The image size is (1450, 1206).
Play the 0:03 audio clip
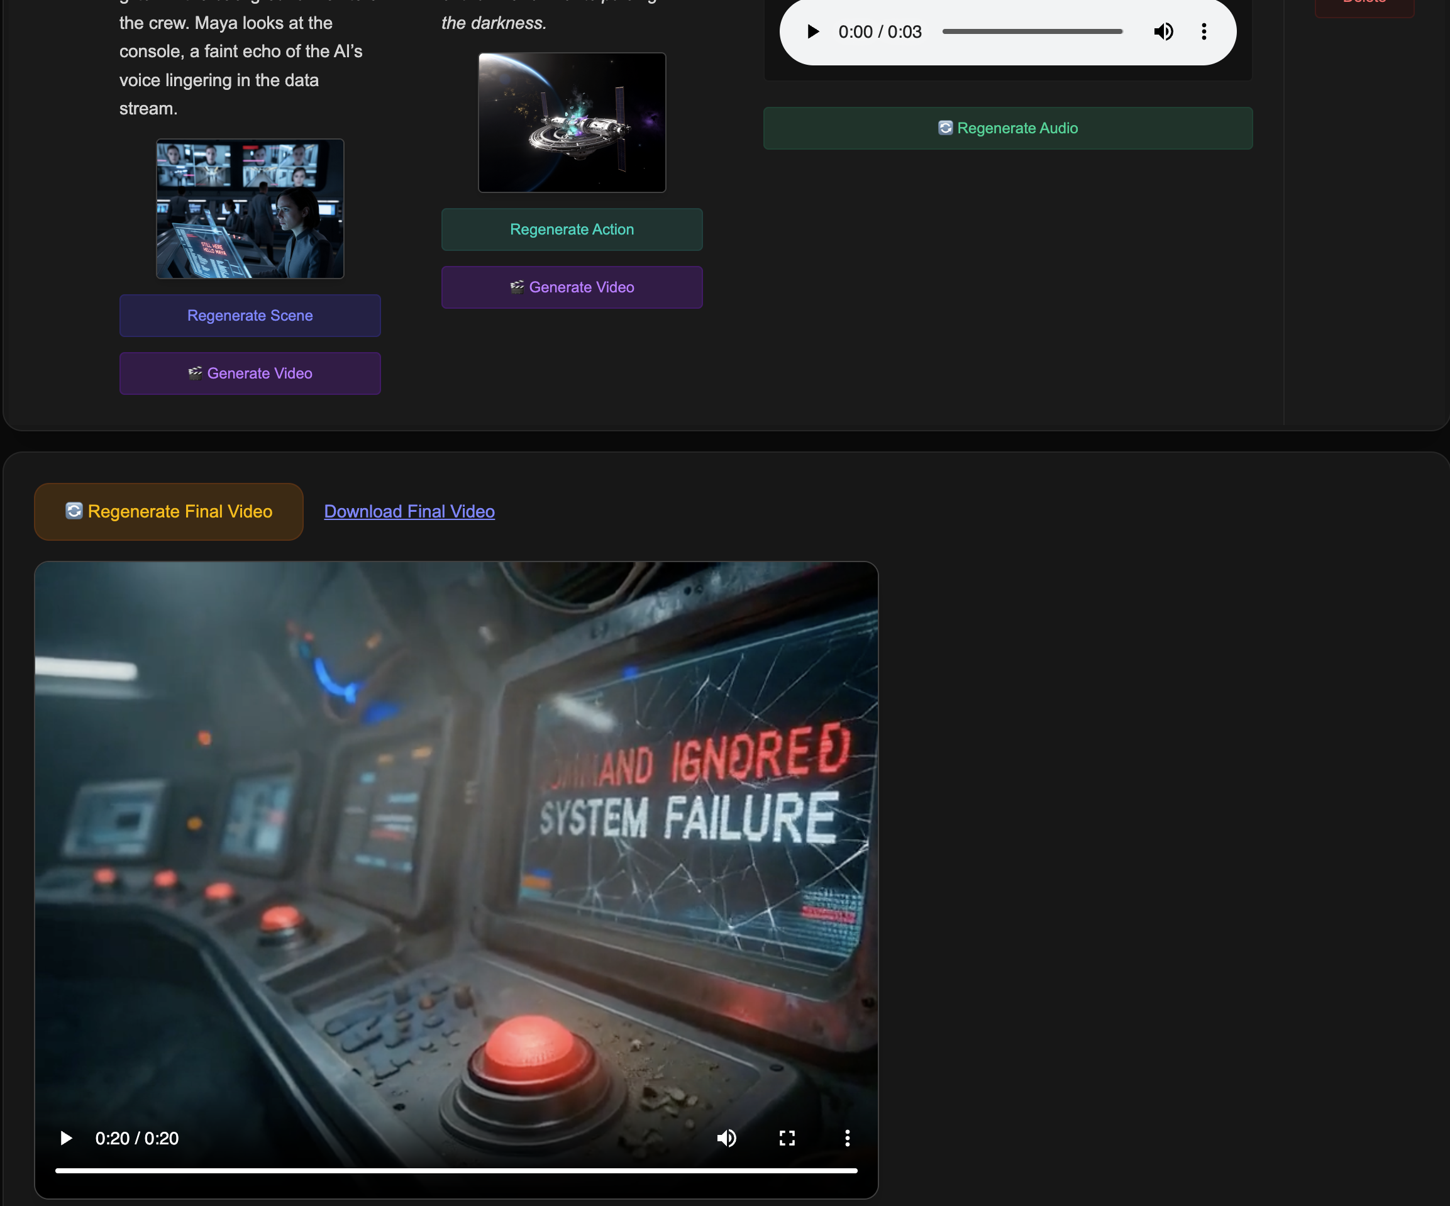click(812, 32)
